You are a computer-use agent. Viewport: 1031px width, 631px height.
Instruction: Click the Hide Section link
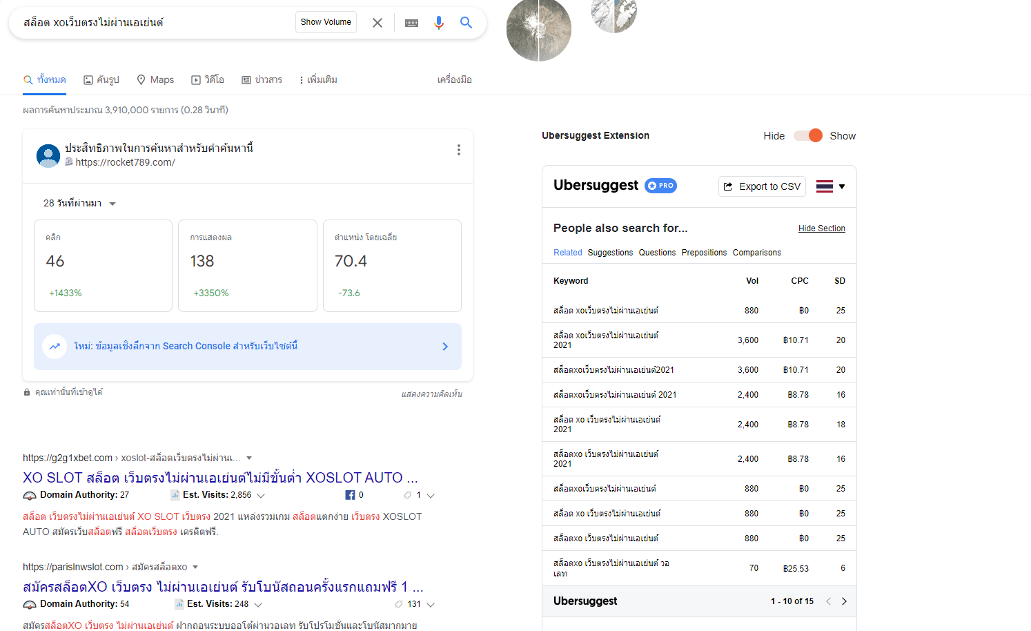click(822, 229)
